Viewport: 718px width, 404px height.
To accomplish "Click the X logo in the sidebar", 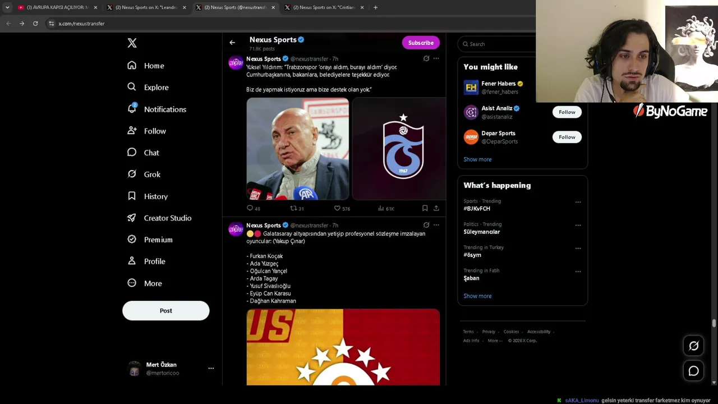I will pos(132,43).
